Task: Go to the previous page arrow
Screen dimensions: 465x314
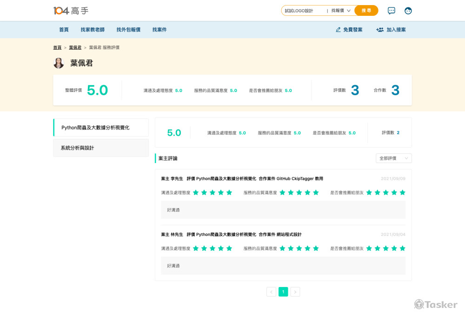Action: click(271, 292)
